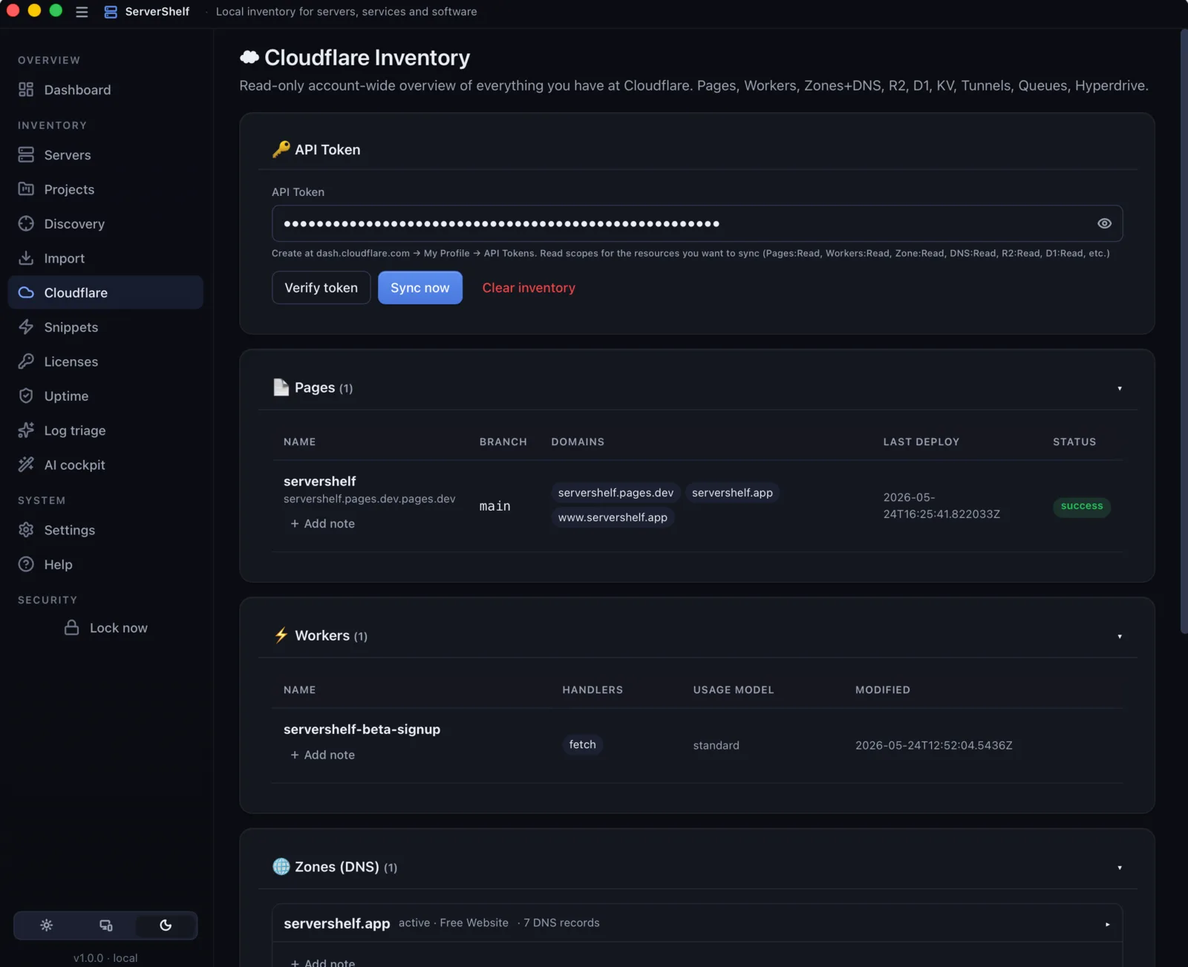
Task: Click the fetch handler chip
Action: (x=582, y=744)
